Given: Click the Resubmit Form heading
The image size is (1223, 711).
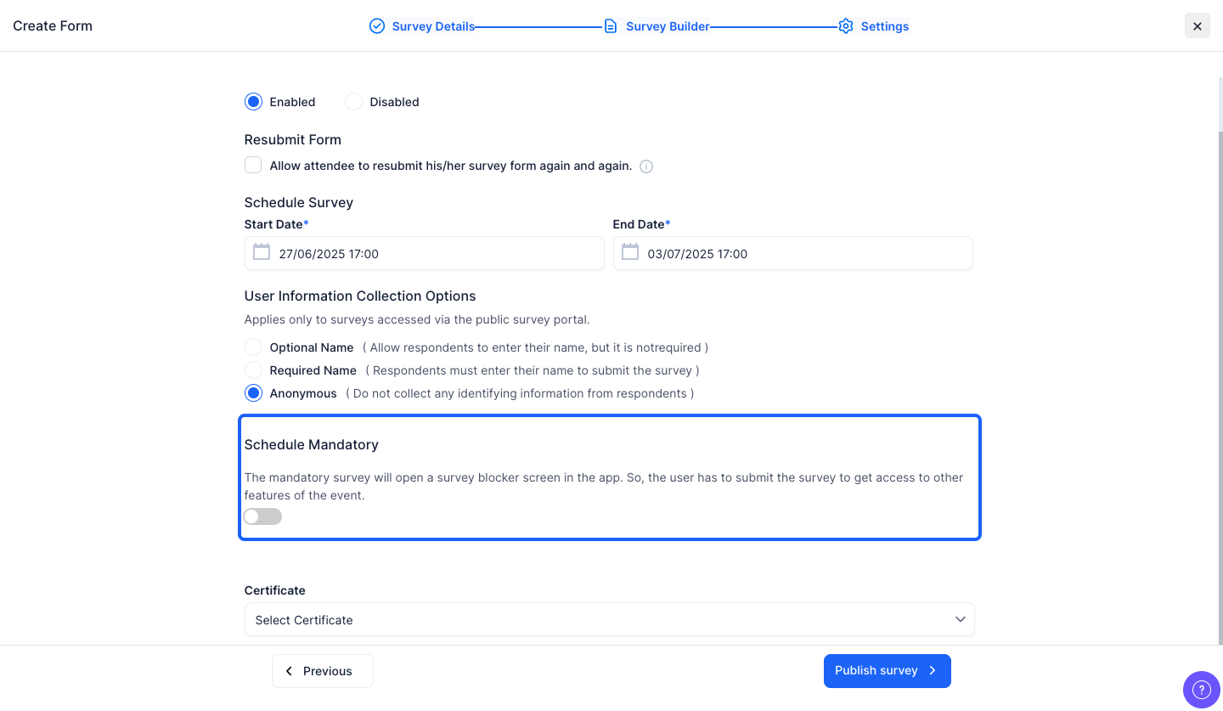Looking at the screenshot, I should pos(293,139).
